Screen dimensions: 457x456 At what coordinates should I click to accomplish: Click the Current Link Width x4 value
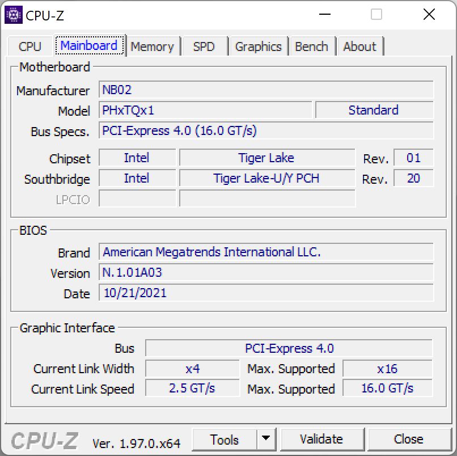(192, 369)
